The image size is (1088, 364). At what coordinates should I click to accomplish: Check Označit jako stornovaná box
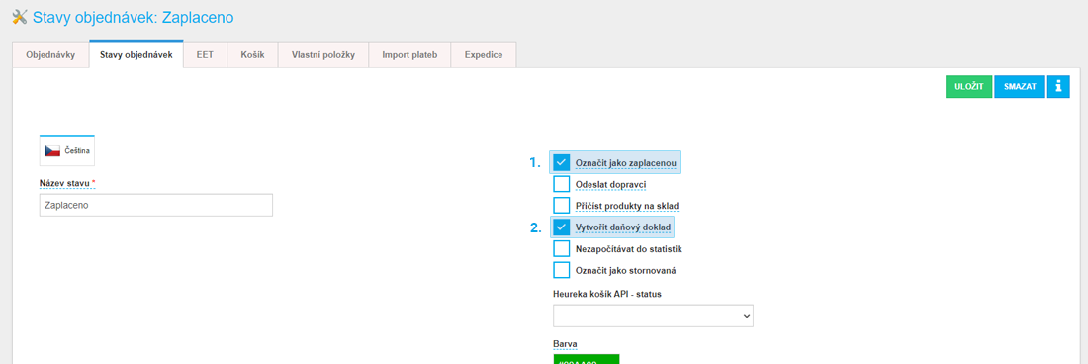tap(562, 270)
